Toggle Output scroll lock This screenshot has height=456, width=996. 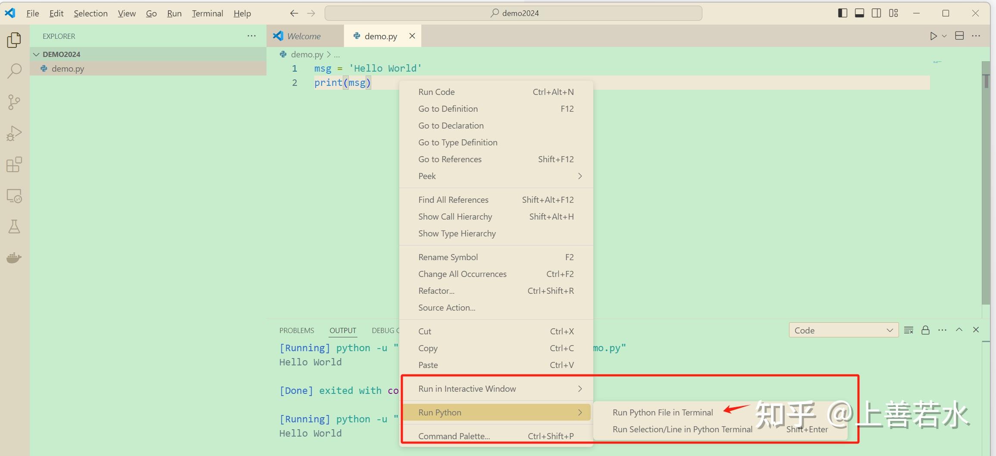925,330
